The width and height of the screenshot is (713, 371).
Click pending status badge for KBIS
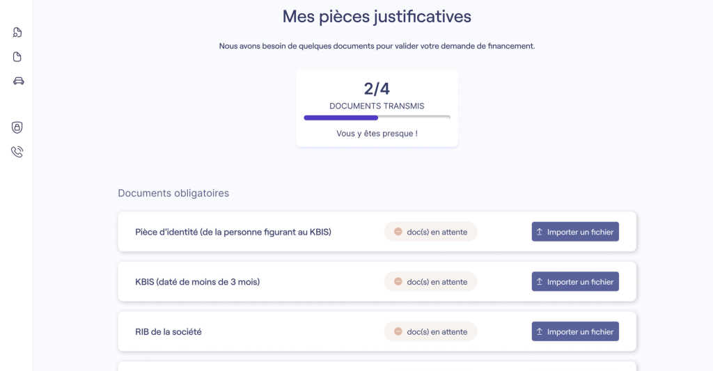click(430, 282)
